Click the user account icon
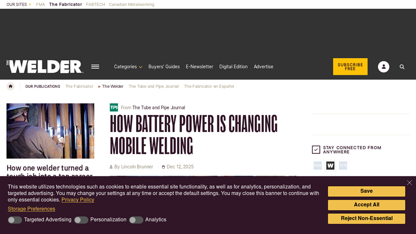 click(x=383, y=67)
